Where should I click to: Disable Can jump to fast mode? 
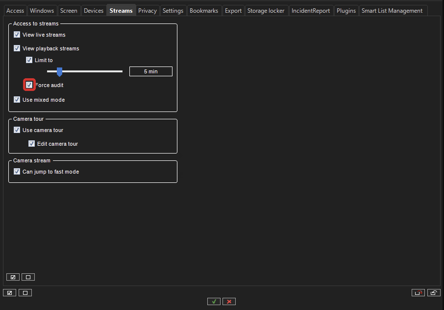pyautogui.click(x=17, y=172)
